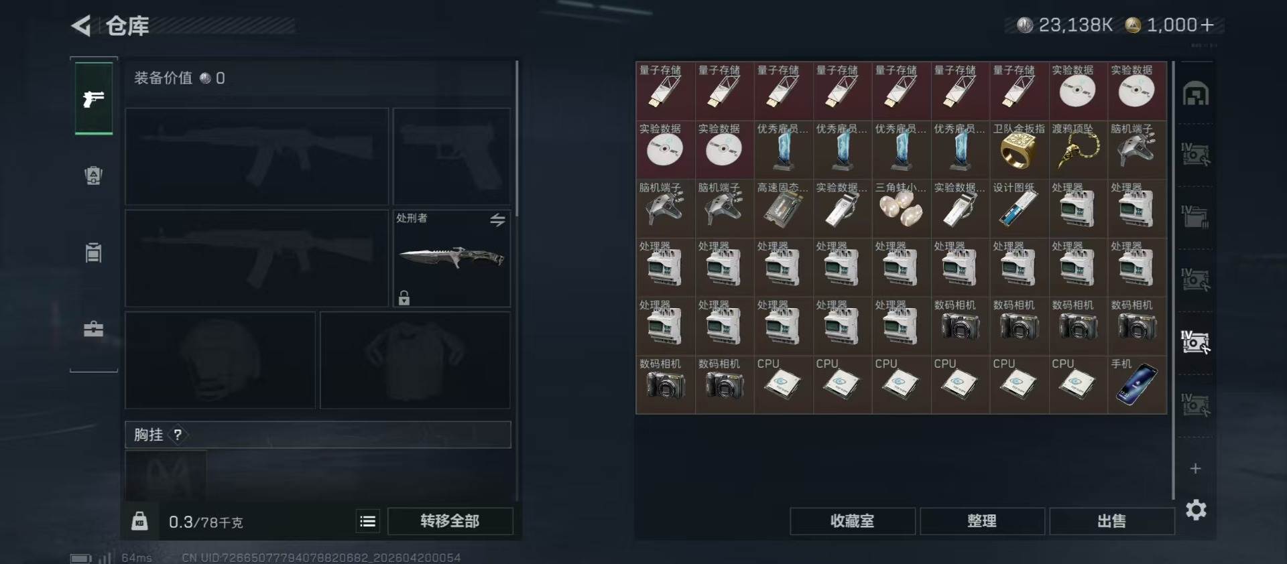Click the 转移全部 button

[x=450, y=521]
